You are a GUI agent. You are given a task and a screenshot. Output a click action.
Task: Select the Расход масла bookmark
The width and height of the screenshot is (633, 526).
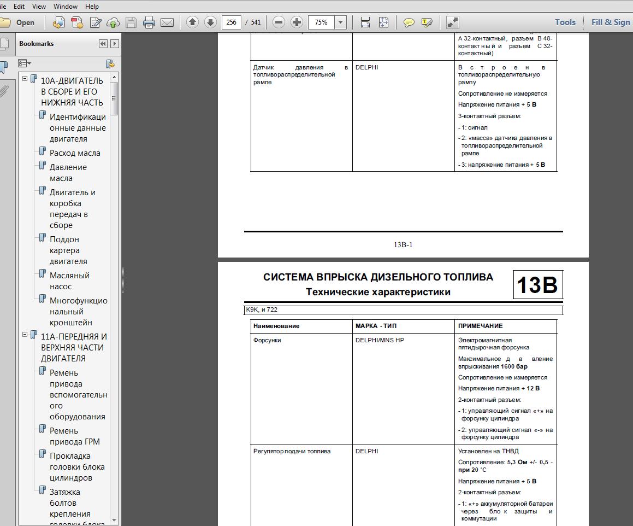click(x=75, y=153)
